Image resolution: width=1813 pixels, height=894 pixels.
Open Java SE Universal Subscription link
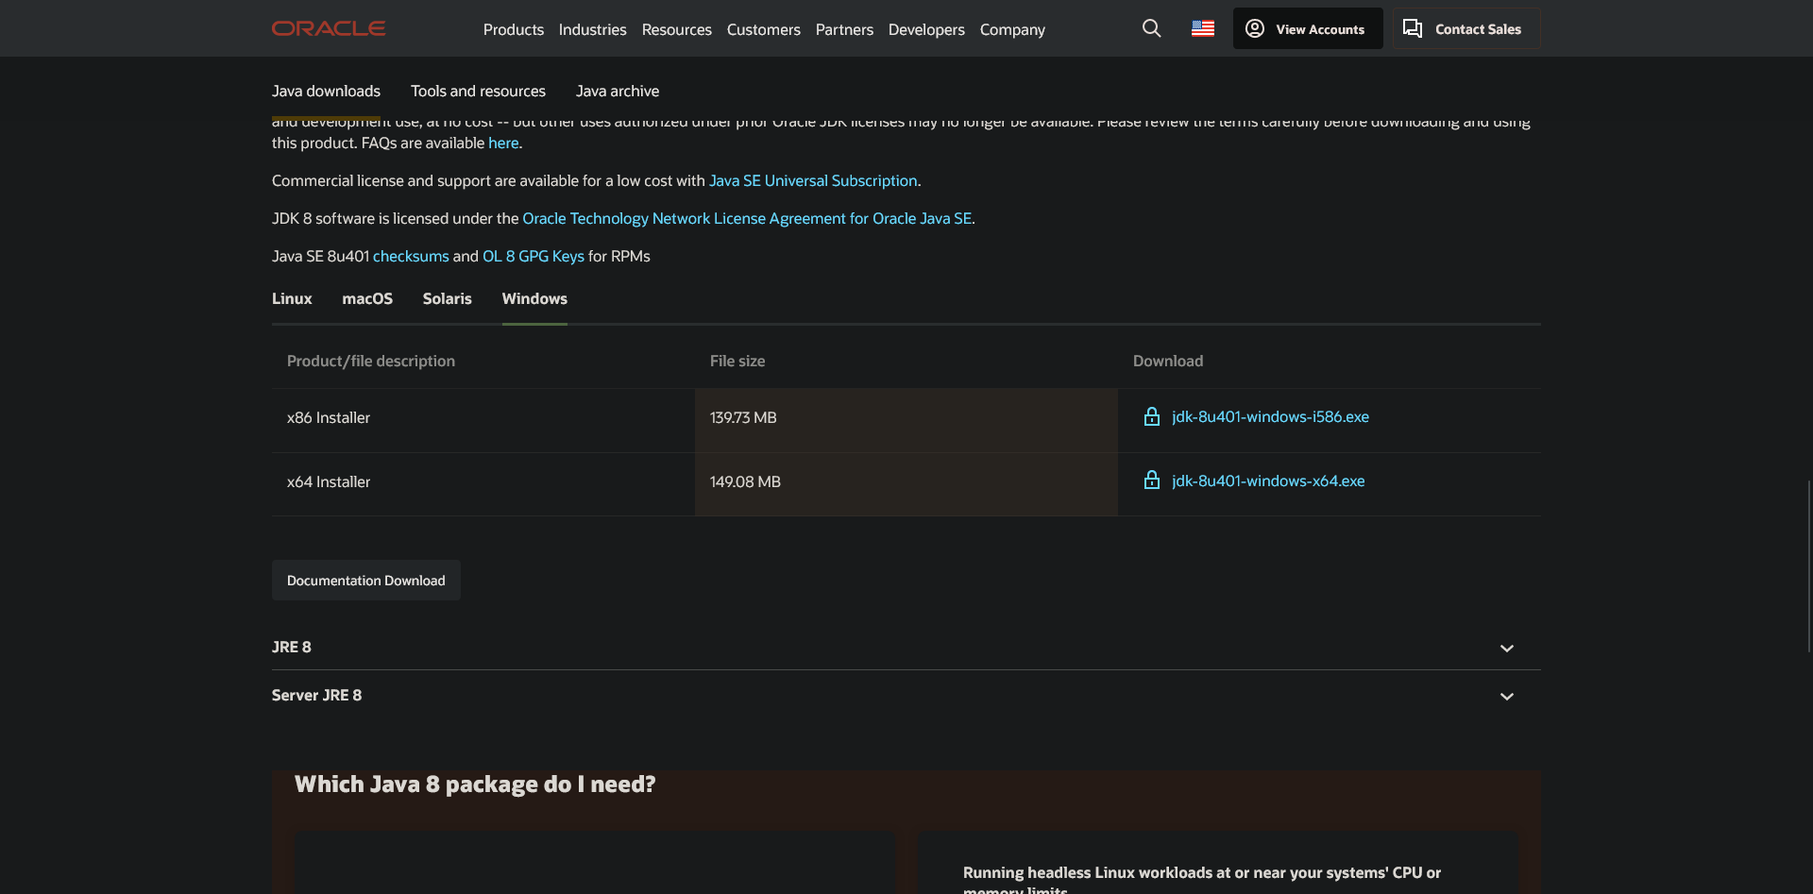click(812, 180)
